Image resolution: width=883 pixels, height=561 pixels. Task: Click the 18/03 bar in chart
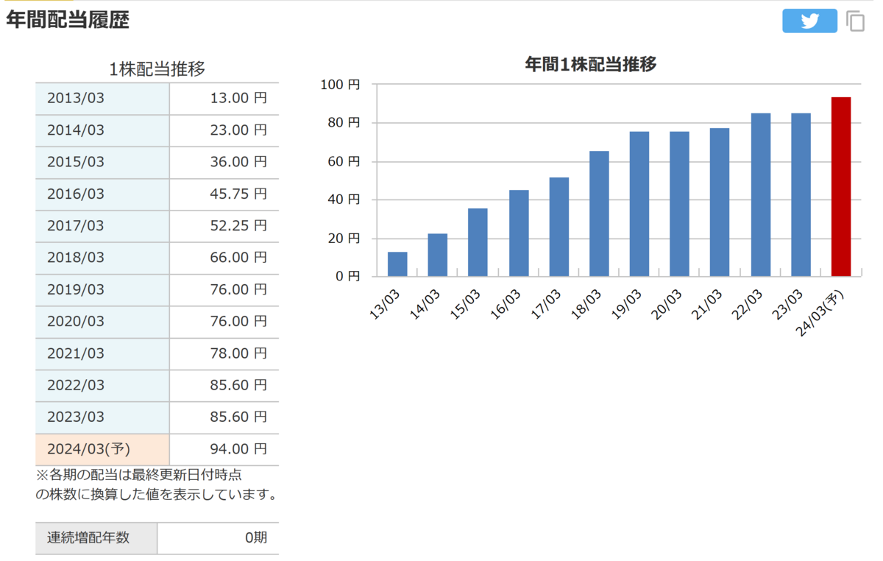click(599, 214)
